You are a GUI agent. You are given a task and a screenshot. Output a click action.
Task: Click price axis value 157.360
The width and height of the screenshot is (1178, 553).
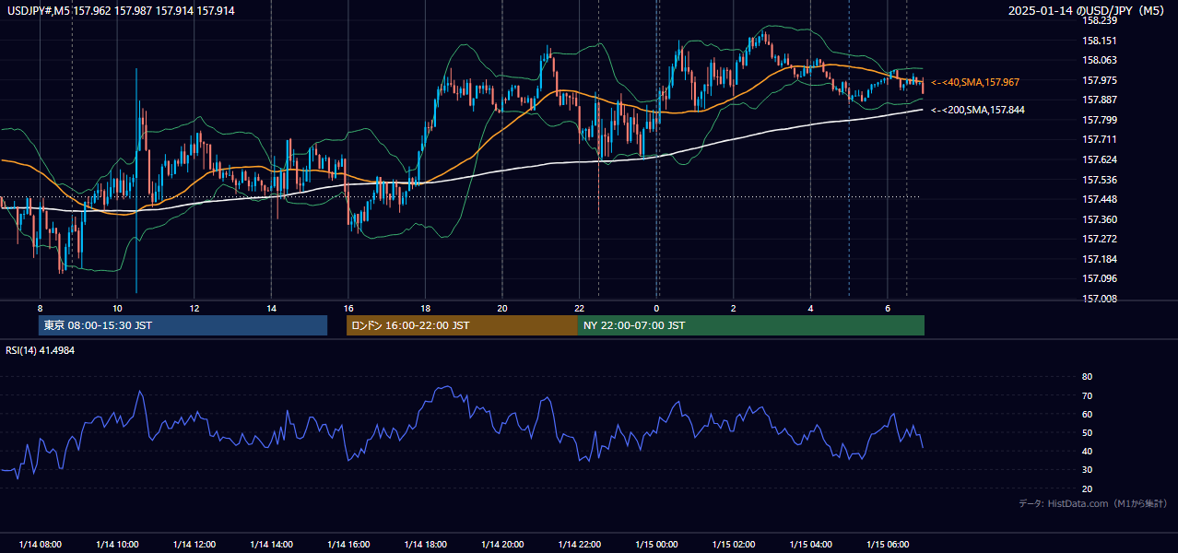click(x=1101, y=219)
